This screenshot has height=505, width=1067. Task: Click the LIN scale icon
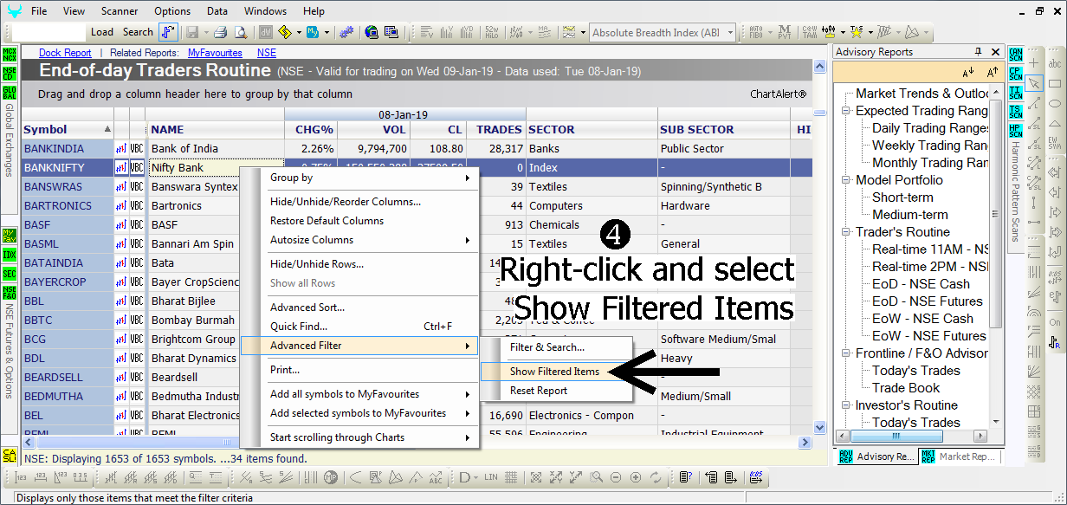coord(491,477)
